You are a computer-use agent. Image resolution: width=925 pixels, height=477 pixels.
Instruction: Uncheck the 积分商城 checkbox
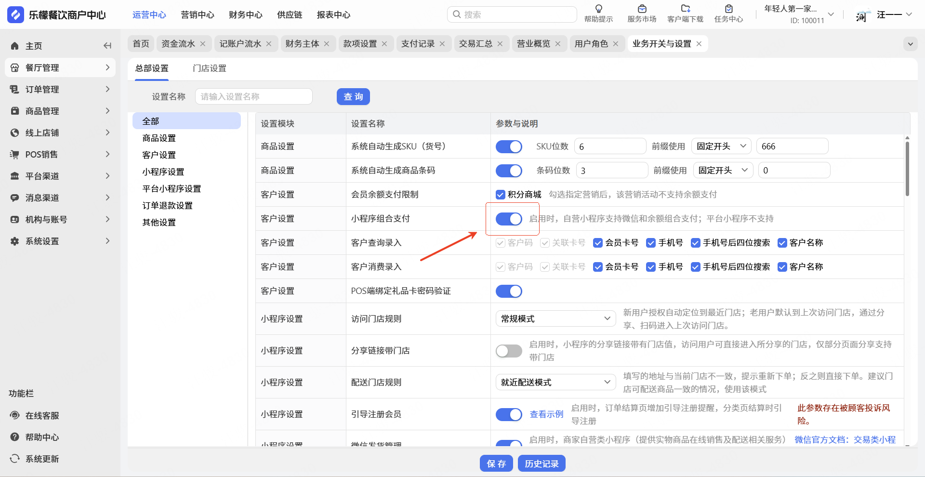tap(501, 195)
